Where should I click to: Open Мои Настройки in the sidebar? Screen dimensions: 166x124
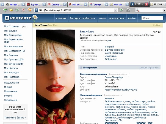12,77
